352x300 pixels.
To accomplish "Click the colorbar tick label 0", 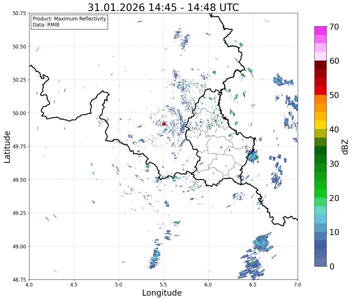I will [332, 266].
